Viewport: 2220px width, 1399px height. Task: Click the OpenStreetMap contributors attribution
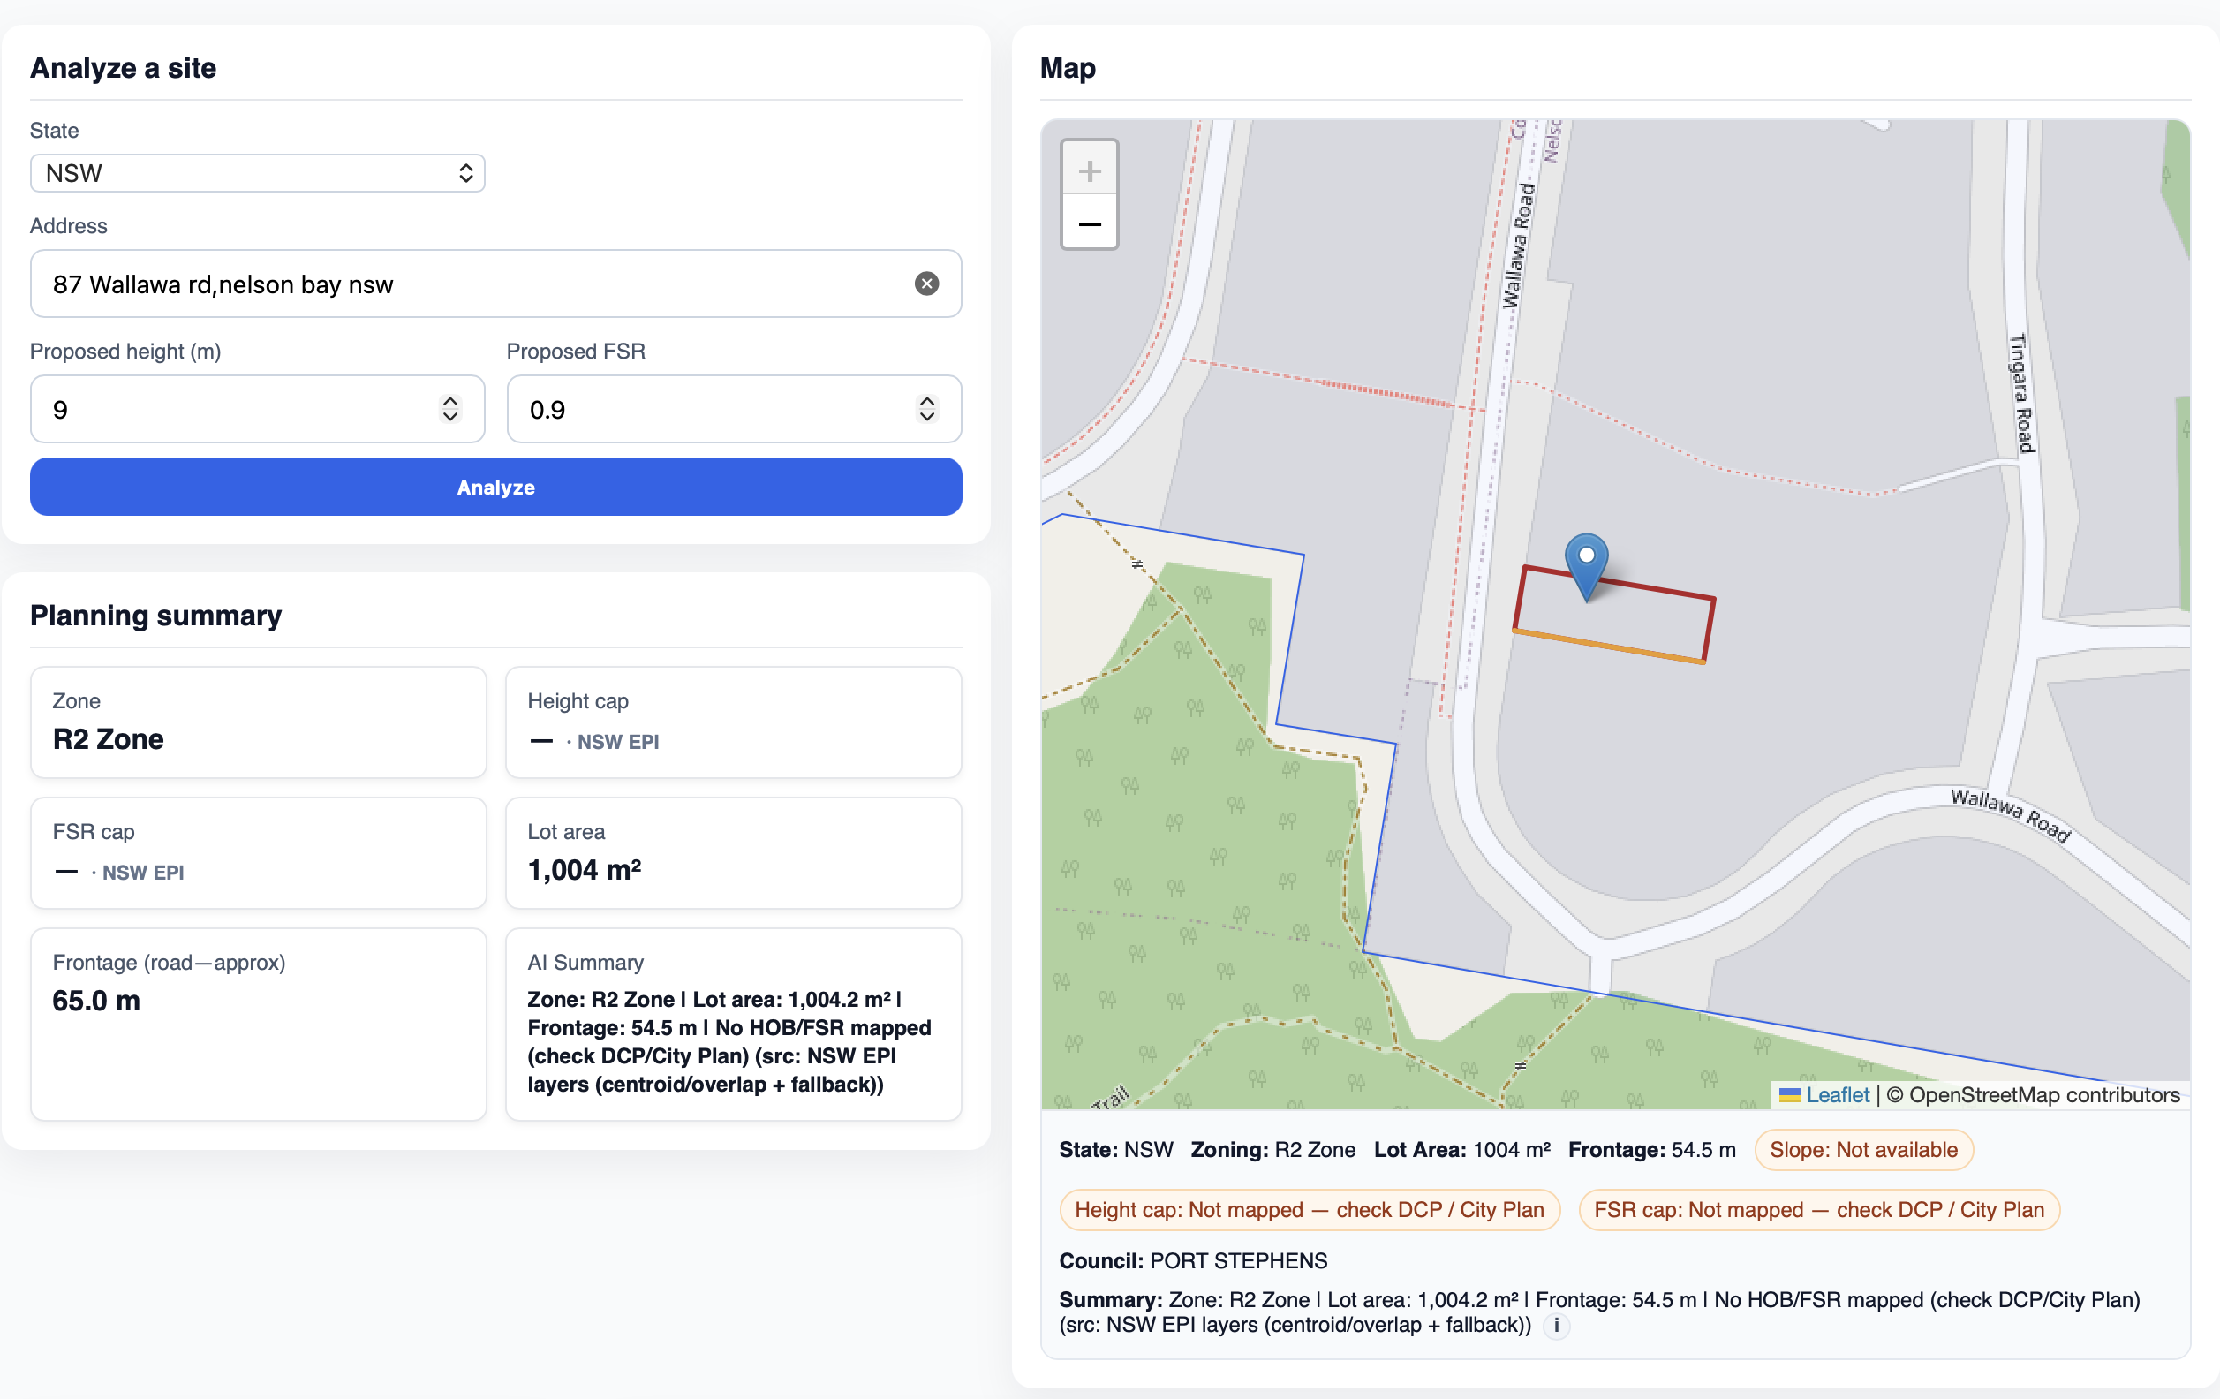2033,1094
